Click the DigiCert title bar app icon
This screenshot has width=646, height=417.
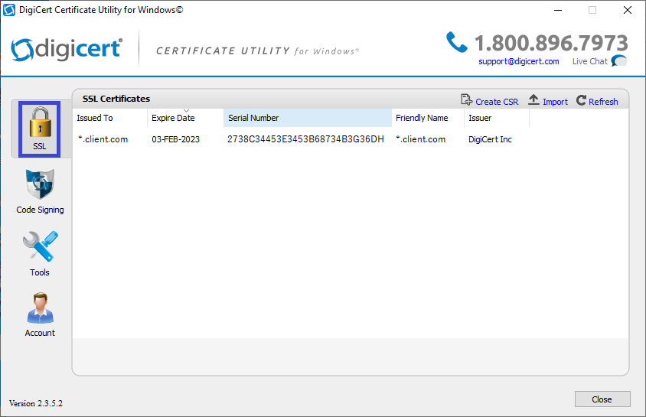coord(9,10)
